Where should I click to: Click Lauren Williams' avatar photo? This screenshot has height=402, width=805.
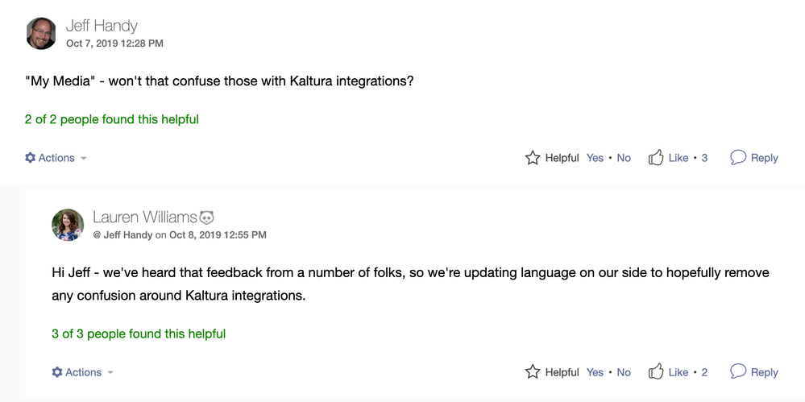click(68, 226)
